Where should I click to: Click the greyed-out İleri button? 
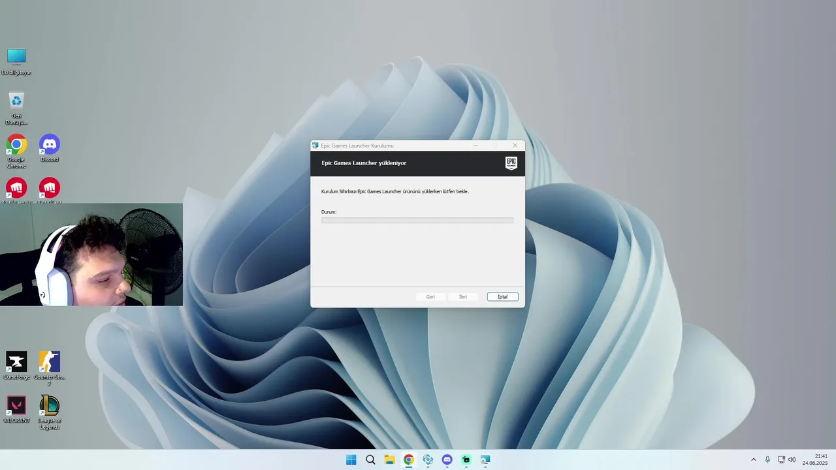(463, 297)
